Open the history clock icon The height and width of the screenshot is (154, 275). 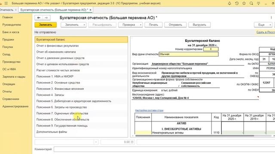point(237,3)
